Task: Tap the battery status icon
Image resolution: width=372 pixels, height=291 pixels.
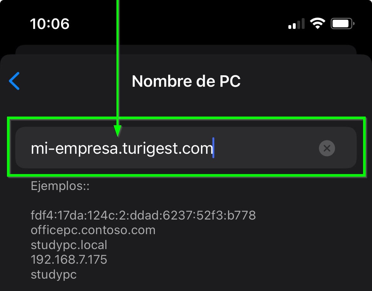Action: (x=342, y=24)
